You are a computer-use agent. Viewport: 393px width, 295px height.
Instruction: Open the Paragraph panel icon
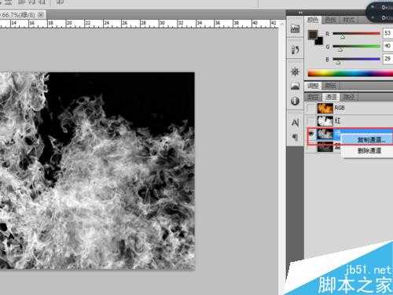(295, 137)
